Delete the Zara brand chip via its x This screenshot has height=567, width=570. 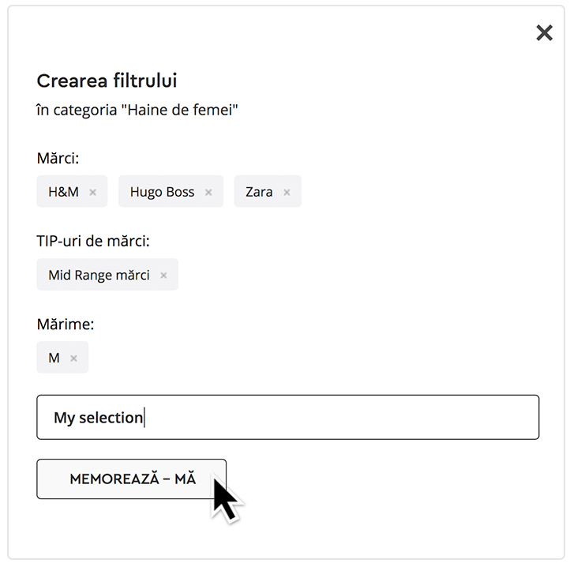point(287,192)
